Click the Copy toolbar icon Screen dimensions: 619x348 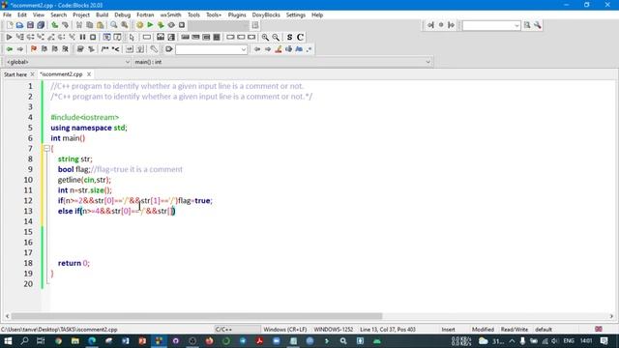[90, 25]
